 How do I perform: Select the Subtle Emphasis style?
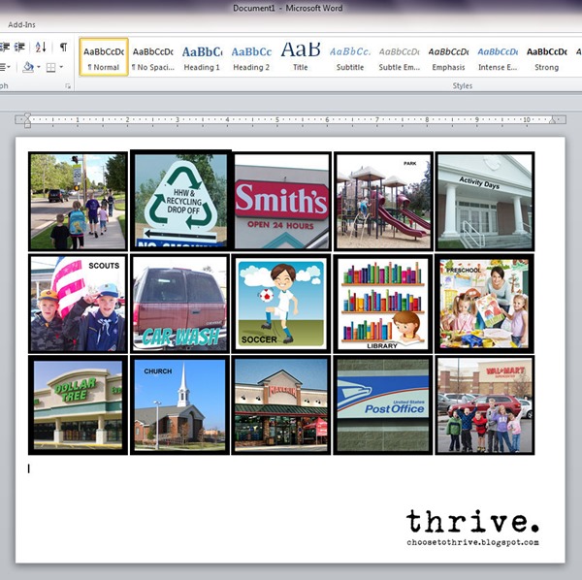[x=399, y=57]
